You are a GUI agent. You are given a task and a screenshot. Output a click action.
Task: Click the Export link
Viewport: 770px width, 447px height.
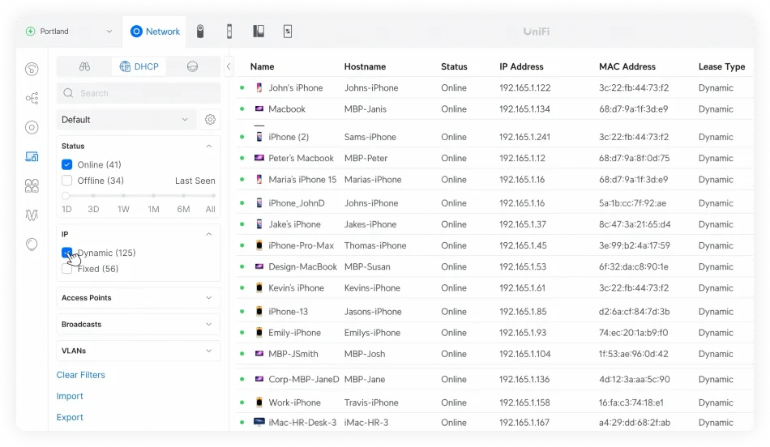pyautogui.click(x=70, y=417)
